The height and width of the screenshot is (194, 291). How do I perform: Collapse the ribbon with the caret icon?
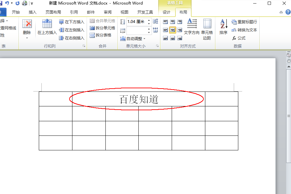point(281,12)
